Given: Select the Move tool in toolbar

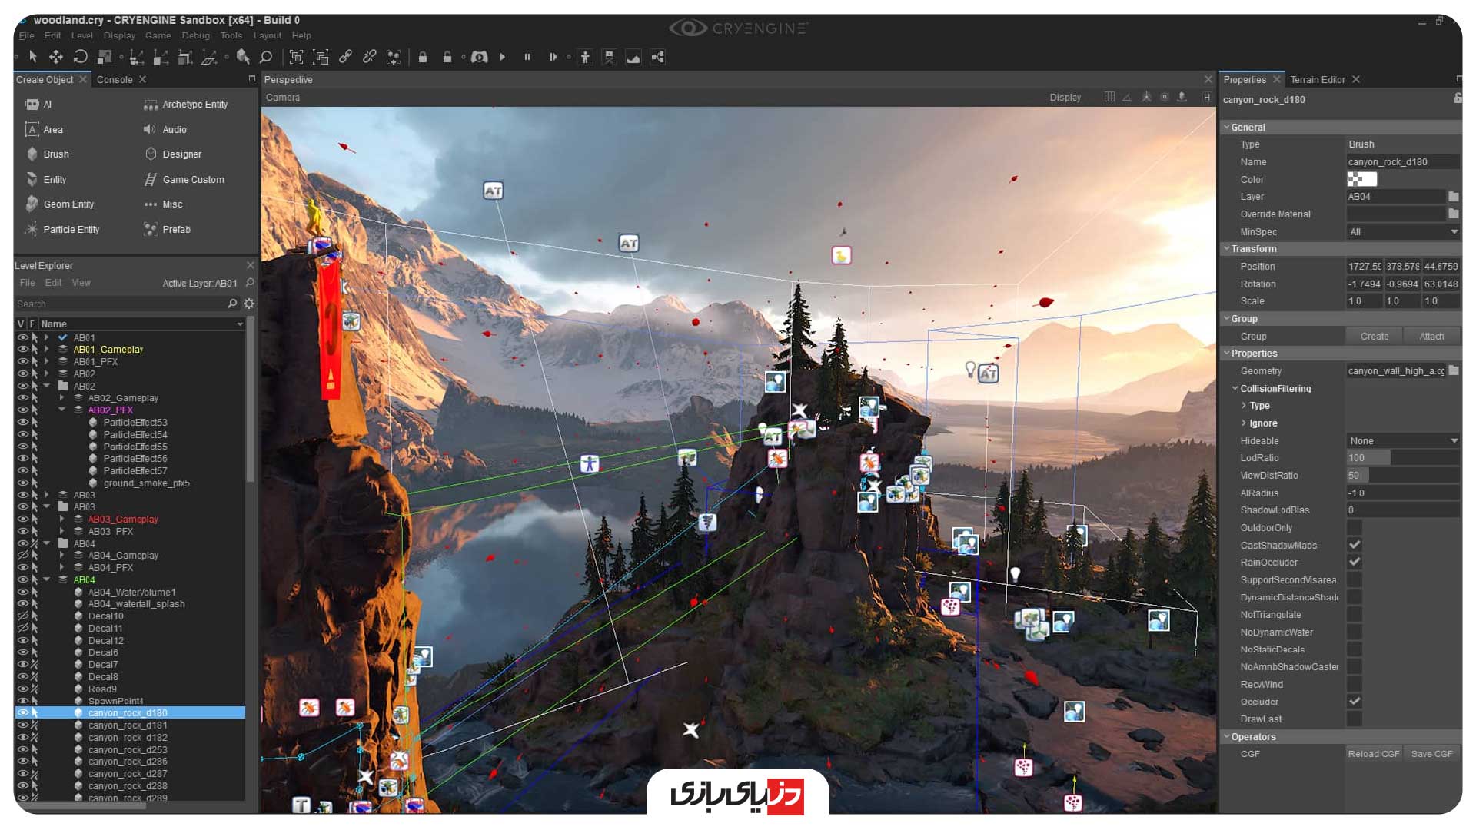Looking at the screenshot, I should click(x=56, y=57).
